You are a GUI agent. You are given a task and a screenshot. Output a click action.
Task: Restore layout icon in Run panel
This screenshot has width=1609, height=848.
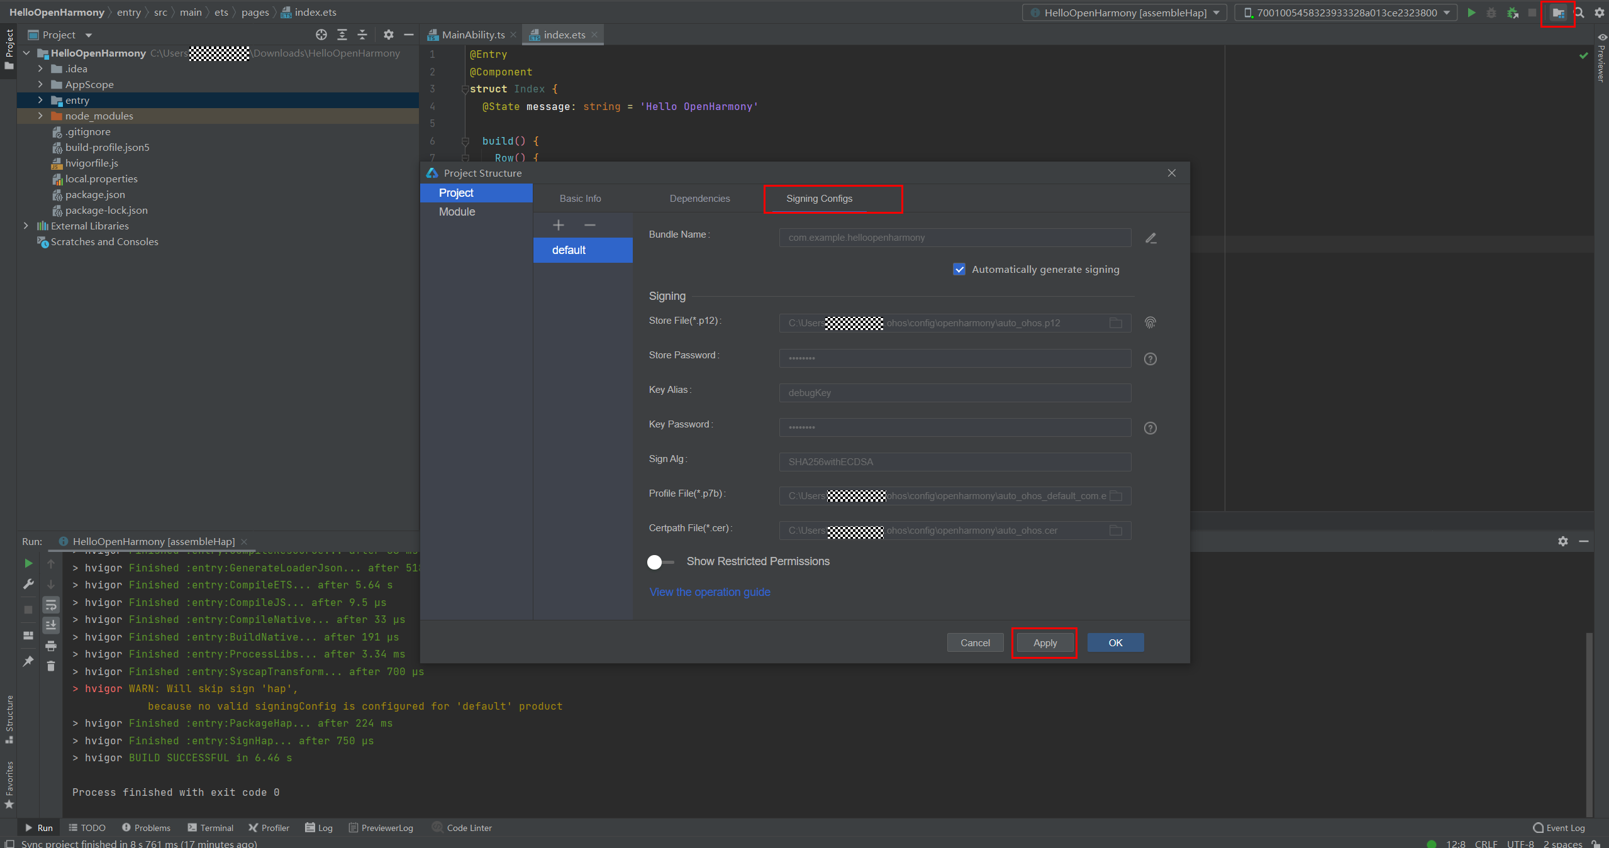click(x=28, y=636)
